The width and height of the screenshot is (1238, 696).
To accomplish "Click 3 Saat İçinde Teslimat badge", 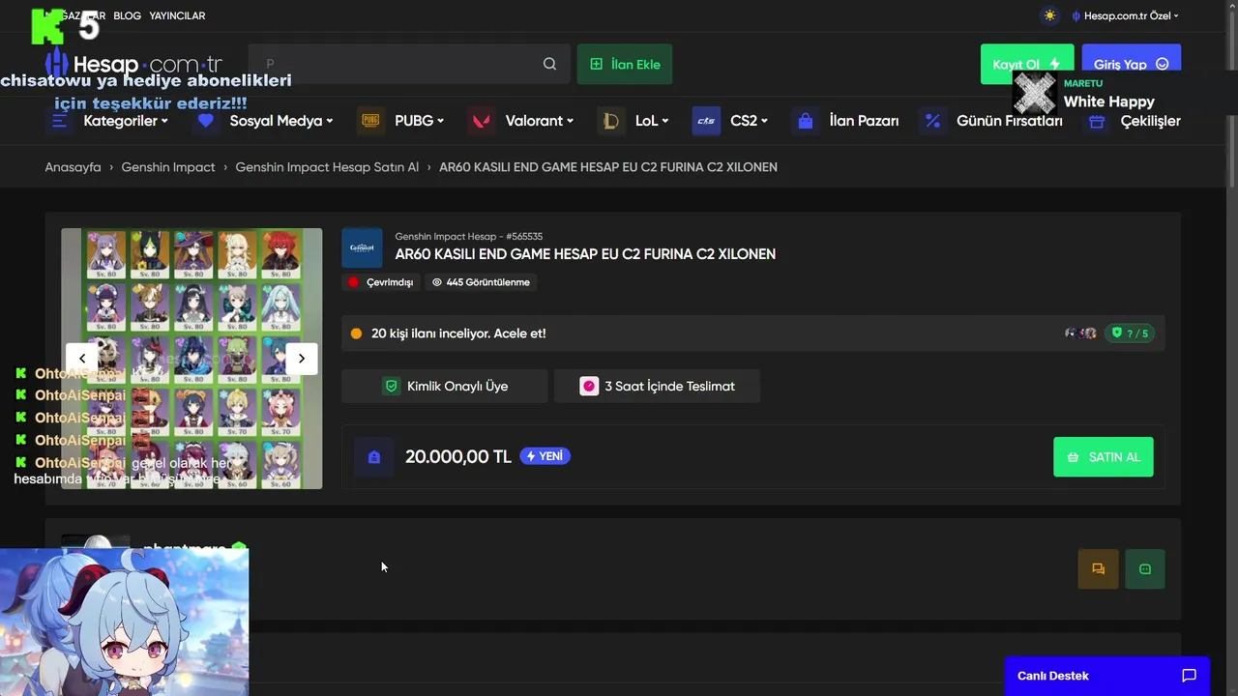I will click(657, 386).
